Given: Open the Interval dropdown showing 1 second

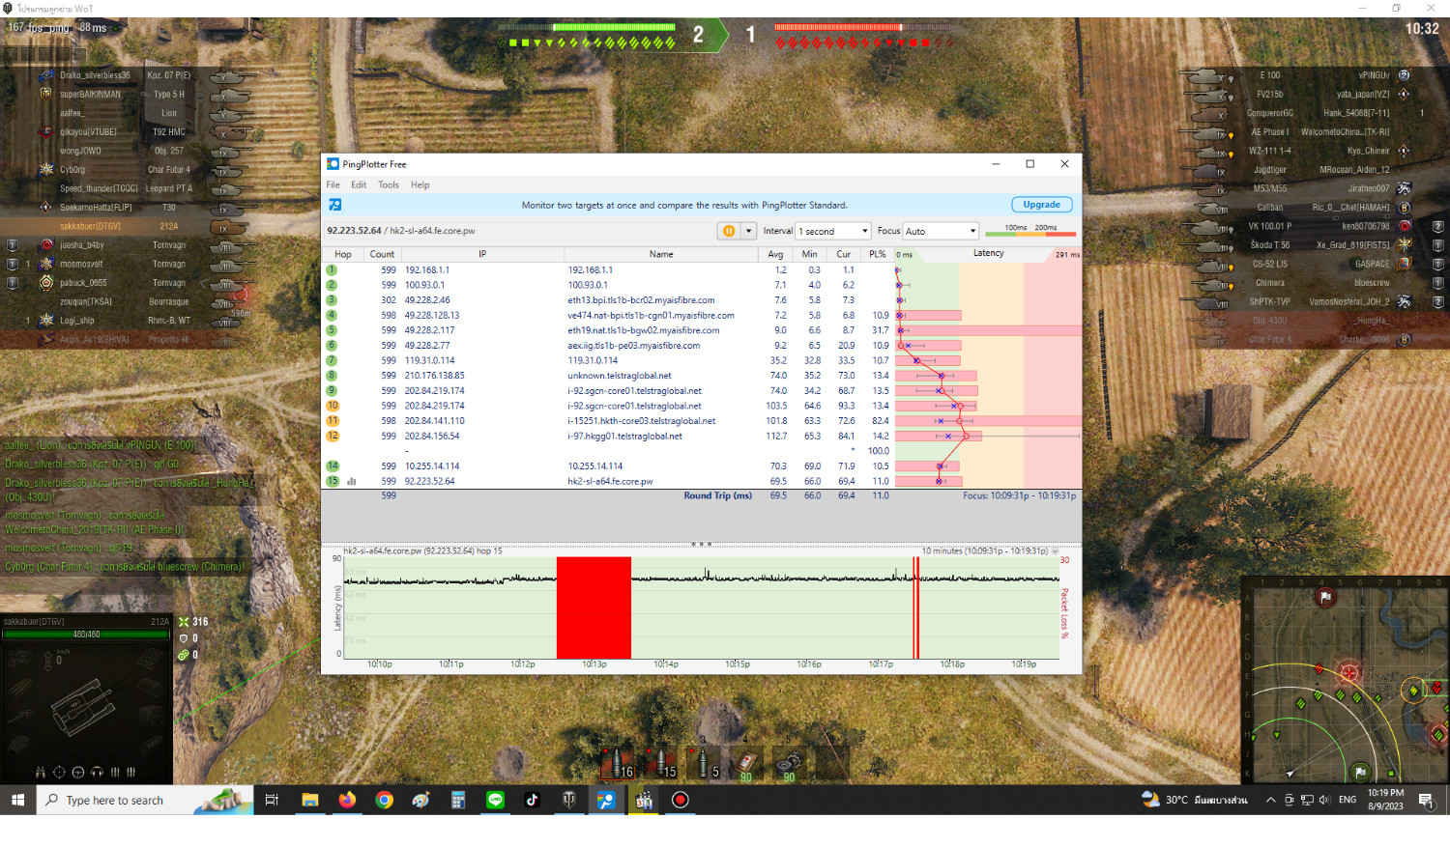Looking at the screenshot, I should pos(833,231).
